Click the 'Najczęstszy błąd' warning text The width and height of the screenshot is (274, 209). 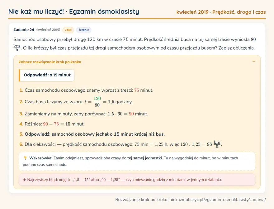pyautogui.click(x=125, y=180)
